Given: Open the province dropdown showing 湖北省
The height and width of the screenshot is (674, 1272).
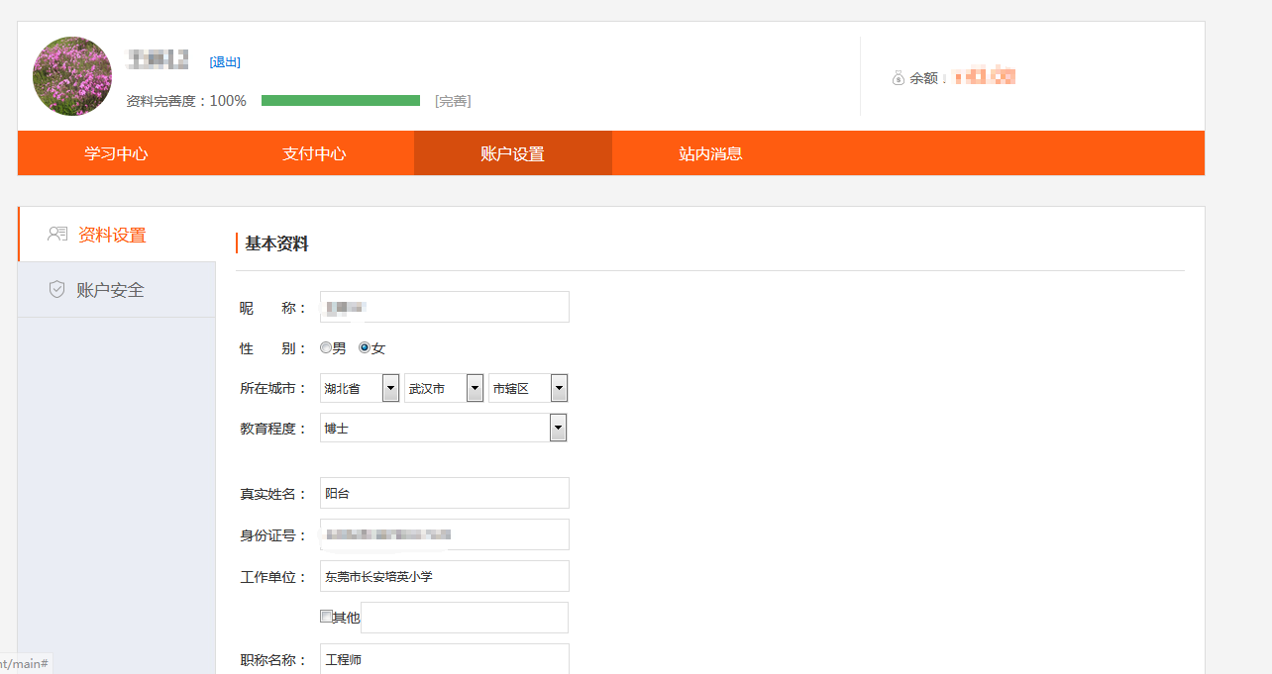Looking at the screenshot, I should coord(360,389).
